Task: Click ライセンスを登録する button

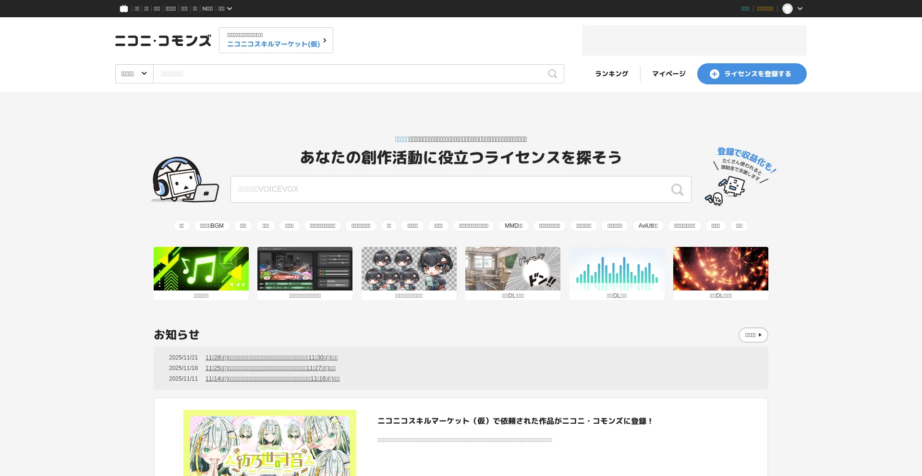Action: [x=752, y=74]
